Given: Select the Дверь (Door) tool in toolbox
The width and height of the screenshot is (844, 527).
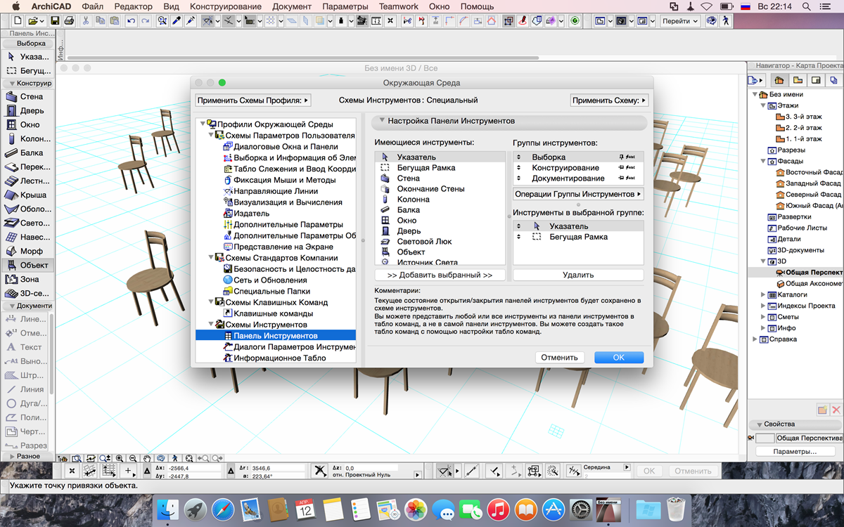Looking at the screenshot, I should point(28,111).
